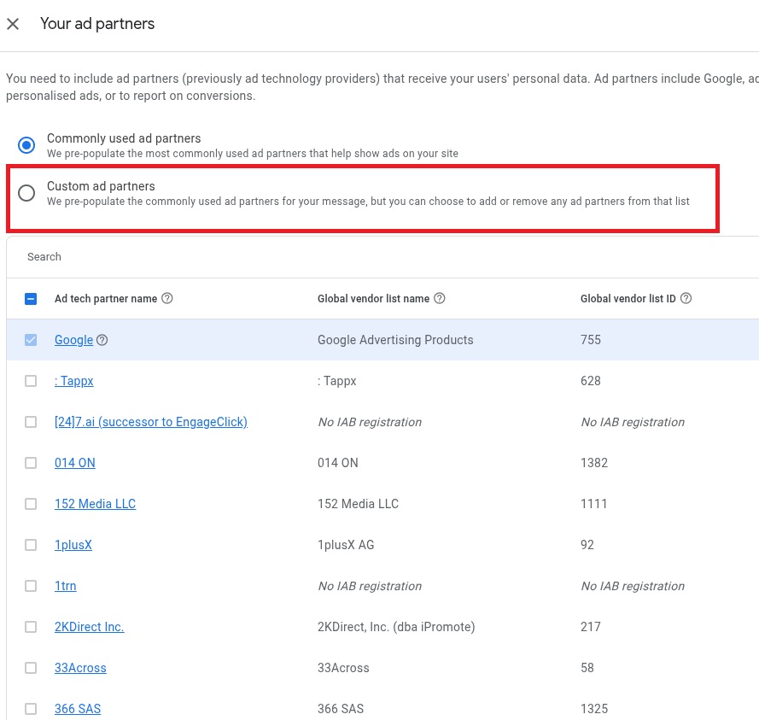
Task: Click the Commonly used ad partners label
Action: 124,138
